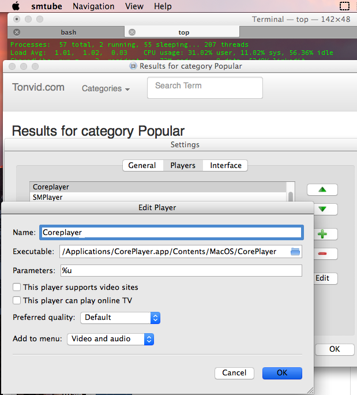Open the View menu
Viewport: 357px width, 395px height.
[x=134, y=6]
